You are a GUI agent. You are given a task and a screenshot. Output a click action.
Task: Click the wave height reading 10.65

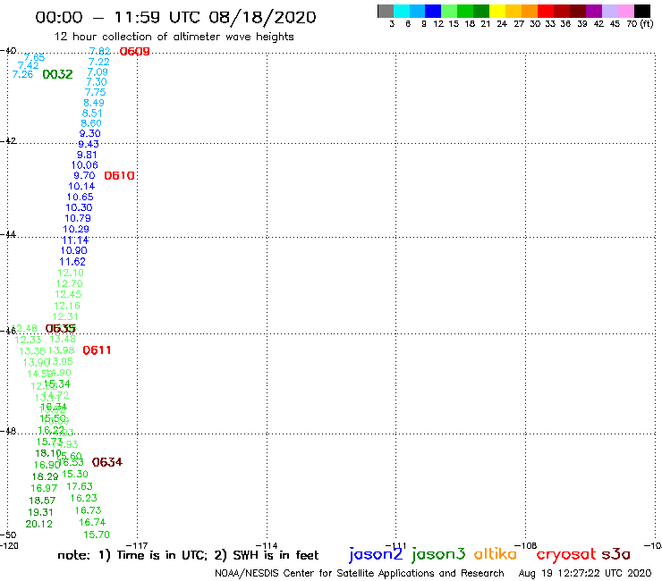(x=80, y=197)
